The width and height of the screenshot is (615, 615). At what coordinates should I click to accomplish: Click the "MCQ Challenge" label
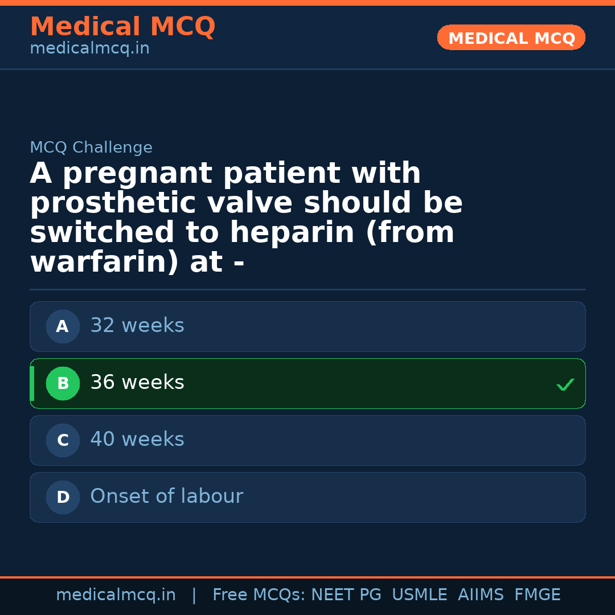(x=91, y=148)
